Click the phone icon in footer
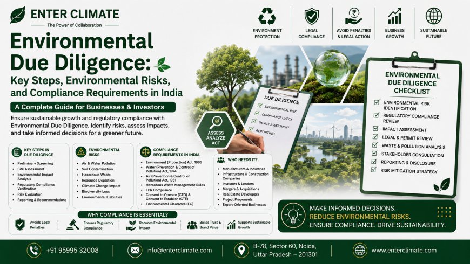The height and width of the screenshot is (264, 470). point(34,251)
